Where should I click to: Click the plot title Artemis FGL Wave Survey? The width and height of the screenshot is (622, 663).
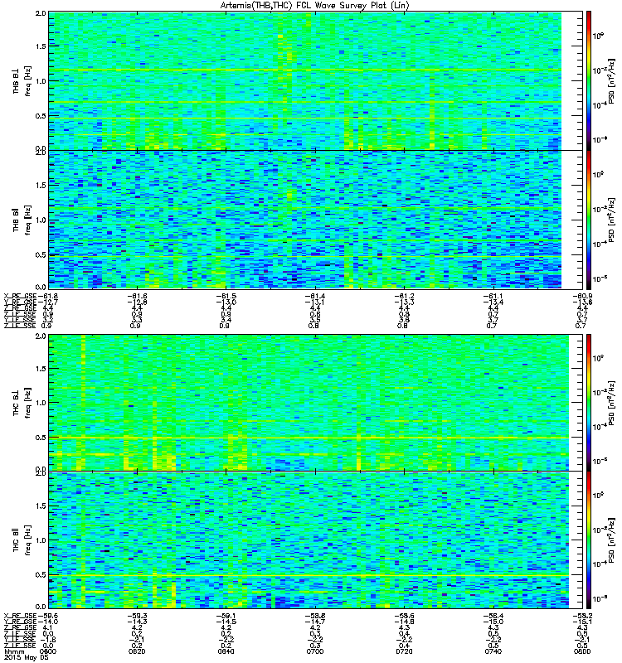[314, 5]
